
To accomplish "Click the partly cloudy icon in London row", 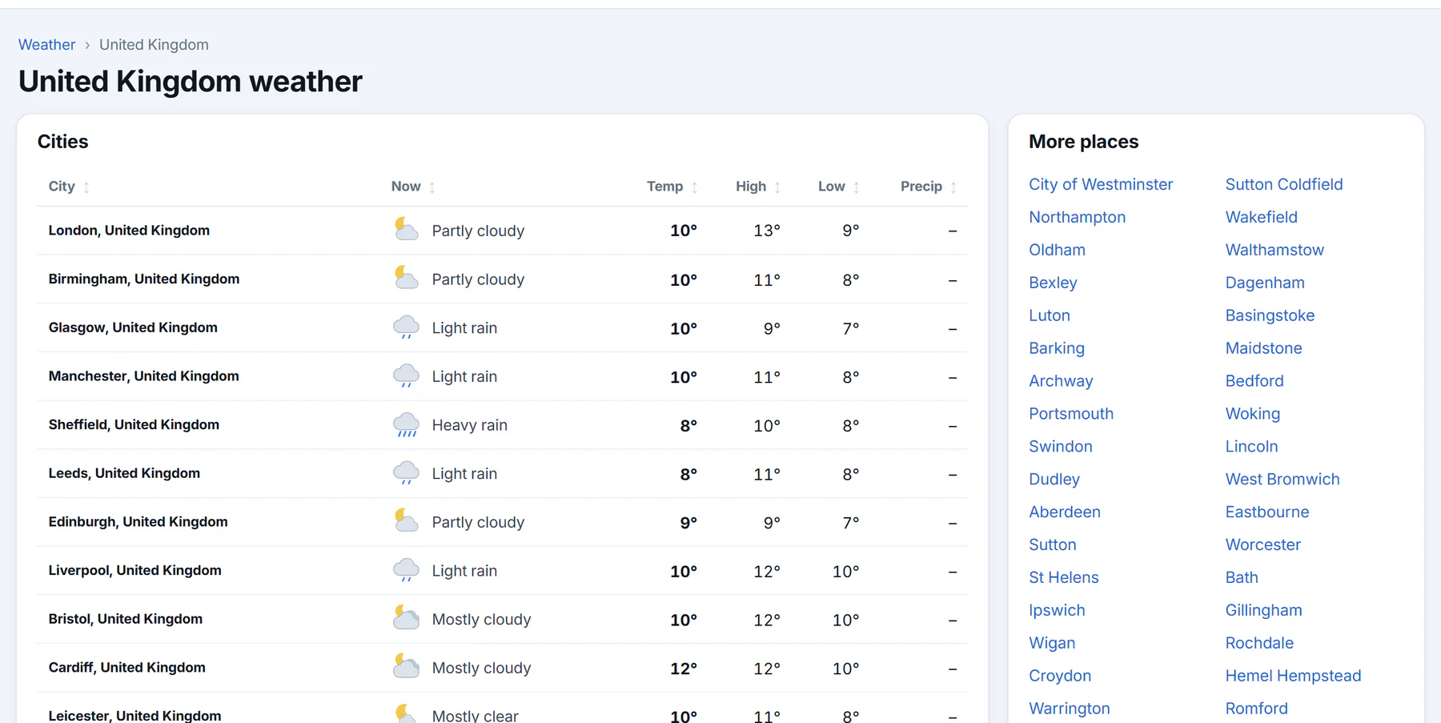I will 406,230.
